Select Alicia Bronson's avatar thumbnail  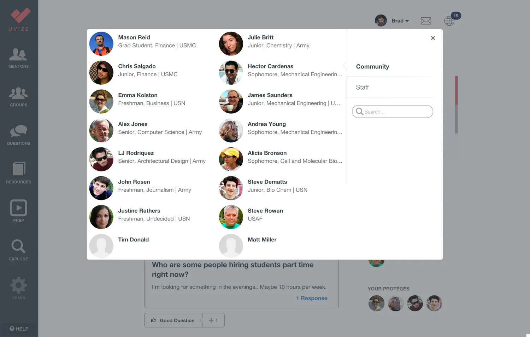point(231,159)
